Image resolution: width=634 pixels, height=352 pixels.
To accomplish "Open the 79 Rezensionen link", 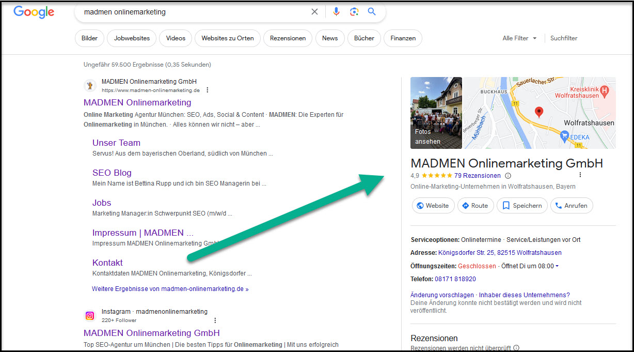I will tap(478, 176).
